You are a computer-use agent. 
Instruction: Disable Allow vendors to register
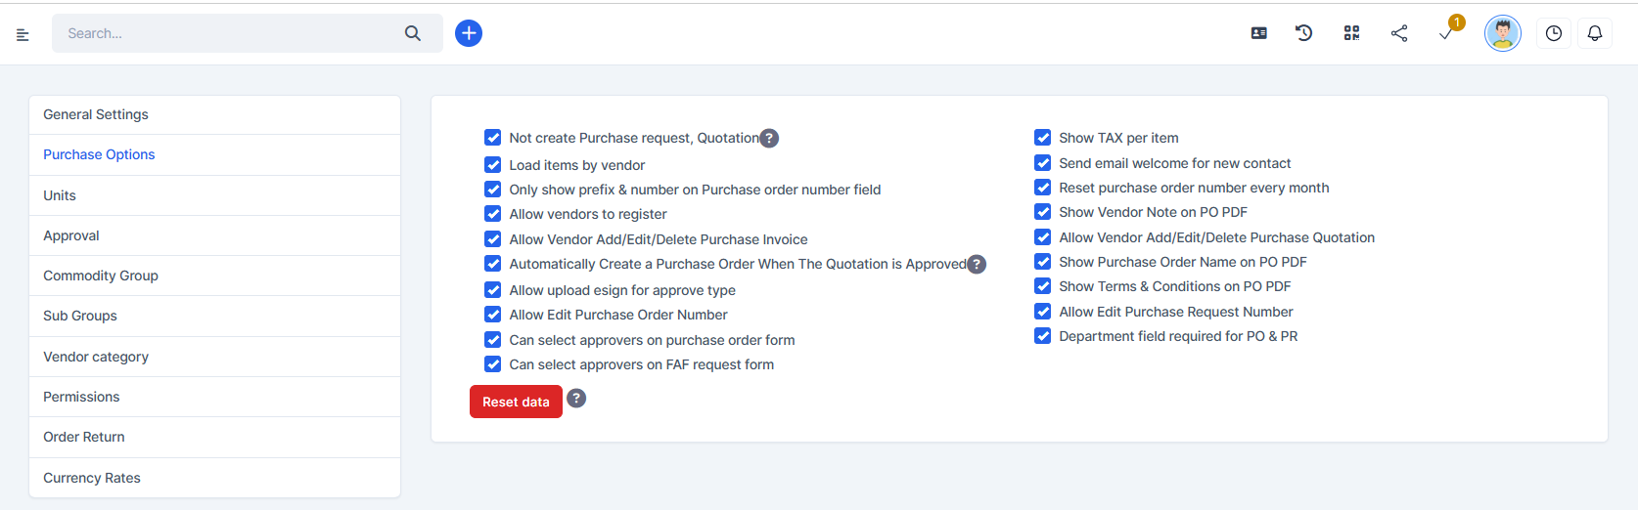[x=493, y=214]
